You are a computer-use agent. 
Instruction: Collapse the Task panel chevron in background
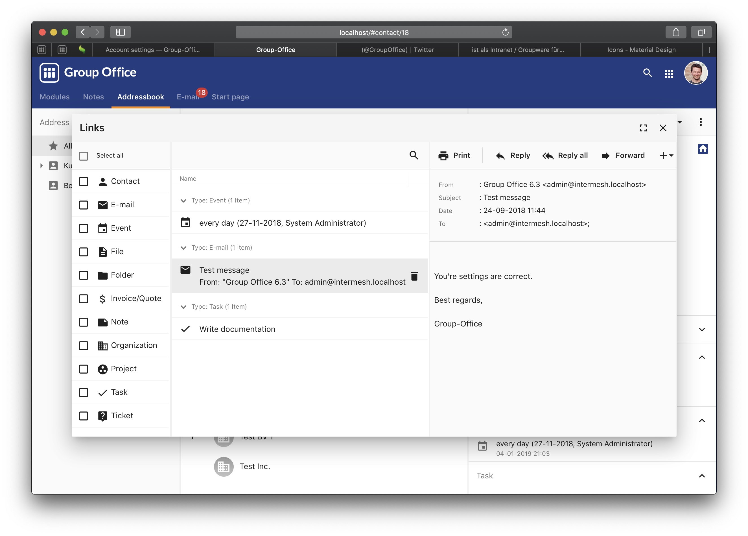pos(702,476)
